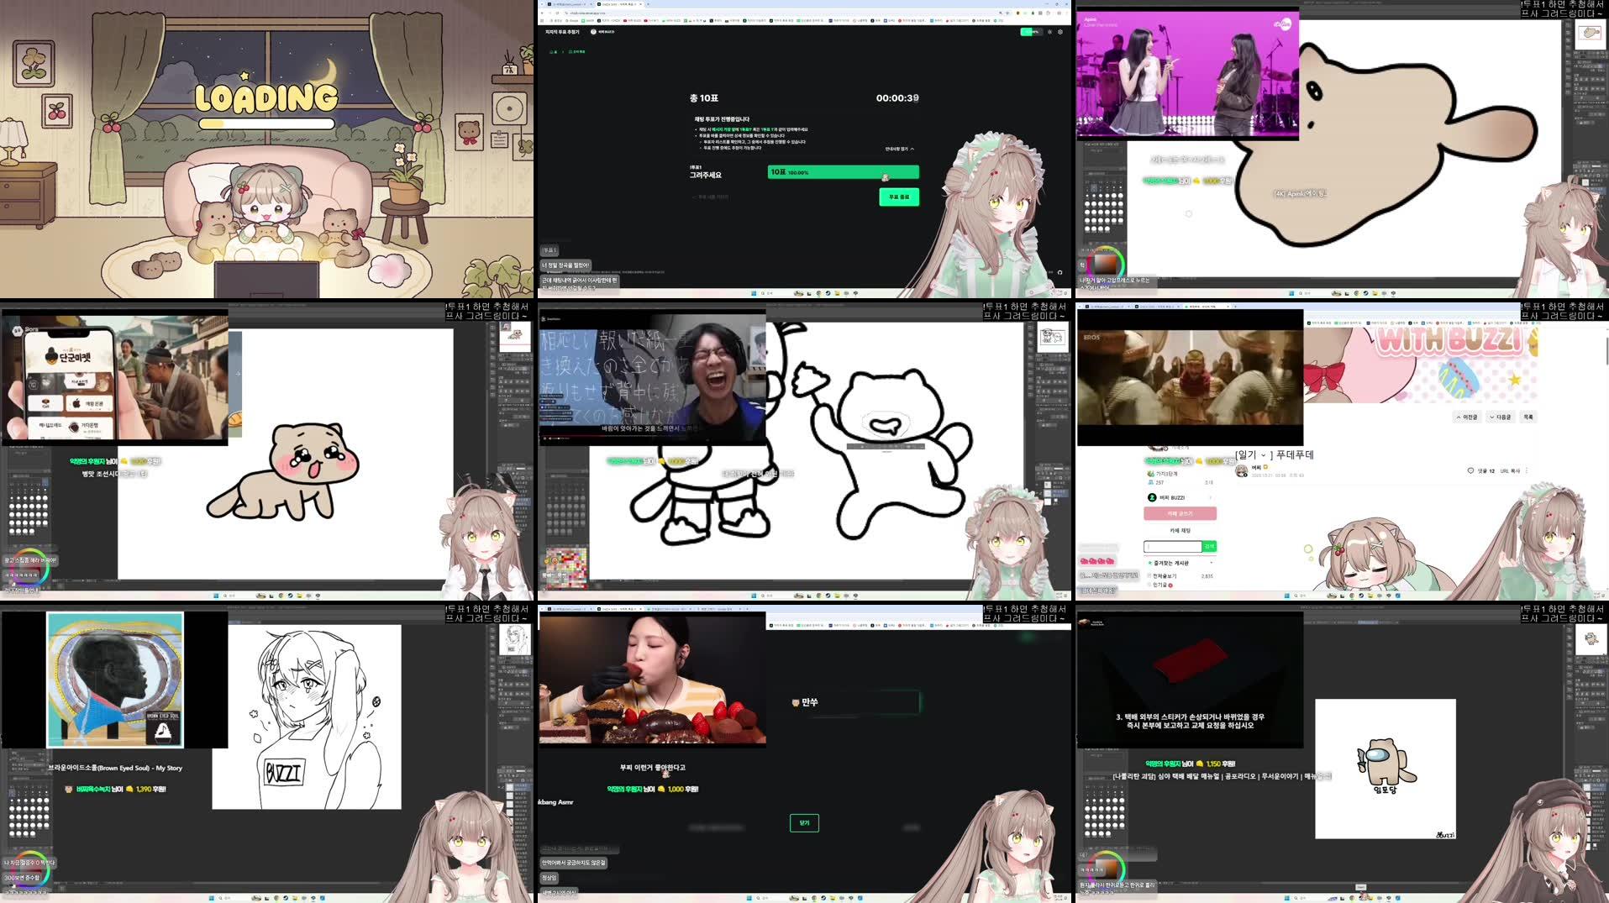Click the theme sun icon beside the settings gear
The width and height of the screenshot is (1609, 903).
(x=1050, y=32)
